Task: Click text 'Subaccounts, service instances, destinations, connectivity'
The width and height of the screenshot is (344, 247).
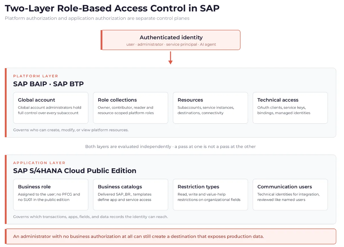Action: pos(206,110)
